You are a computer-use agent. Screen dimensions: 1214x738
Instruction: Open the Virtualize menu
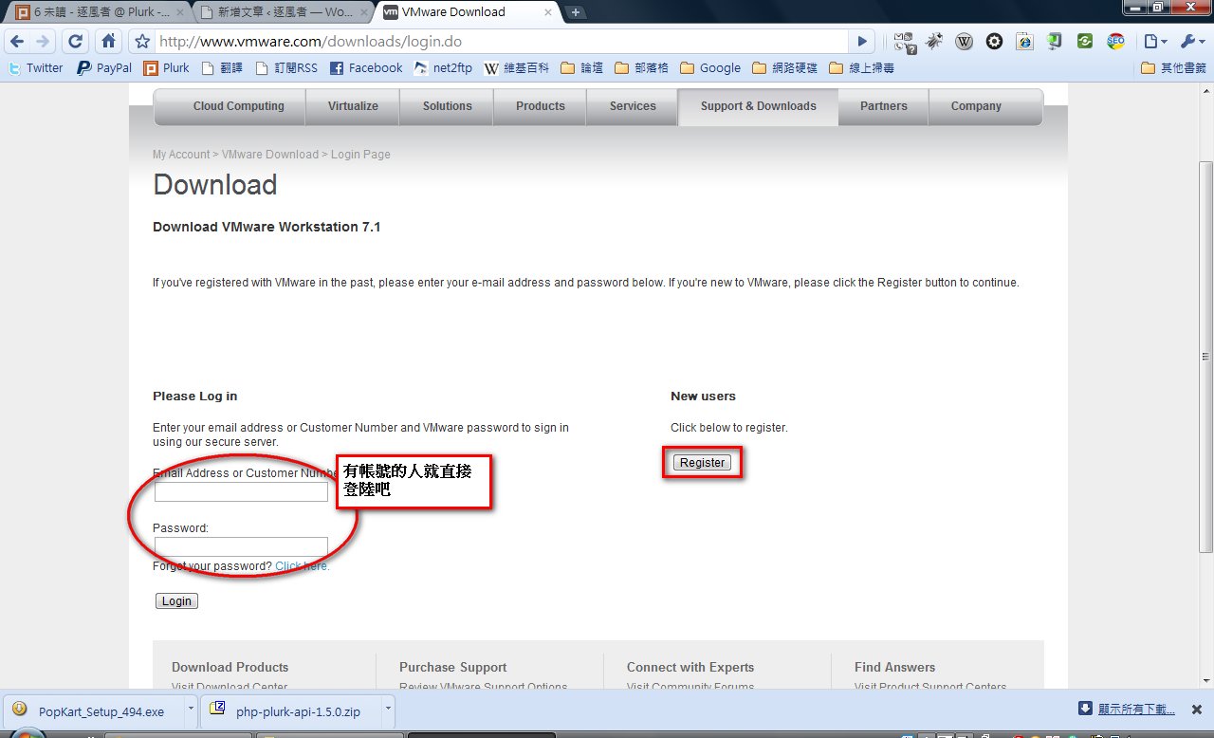353,106
